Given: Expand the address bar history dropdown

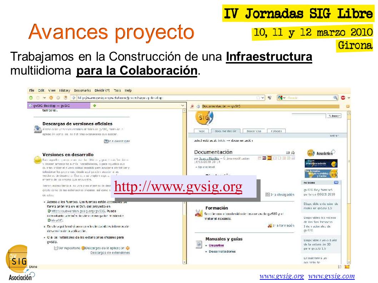Looking at the screenshot, I should click(x=263, y=98).
